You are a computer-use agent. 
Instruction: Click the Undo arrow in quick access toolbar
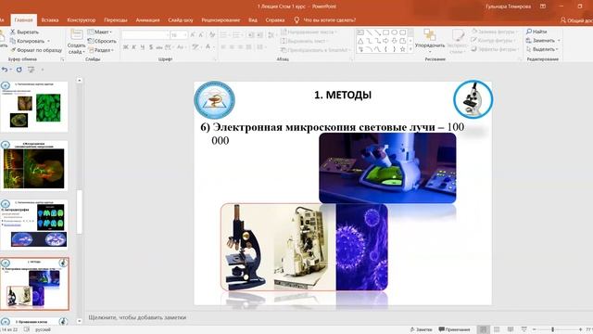pos(5,70)
